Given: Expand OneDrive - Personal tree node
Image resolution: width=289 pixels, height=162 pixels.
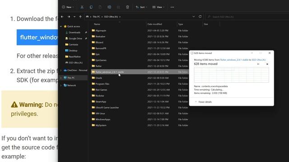Looking at the screenshot, I should pyautogui.click(x=61, y=70).
